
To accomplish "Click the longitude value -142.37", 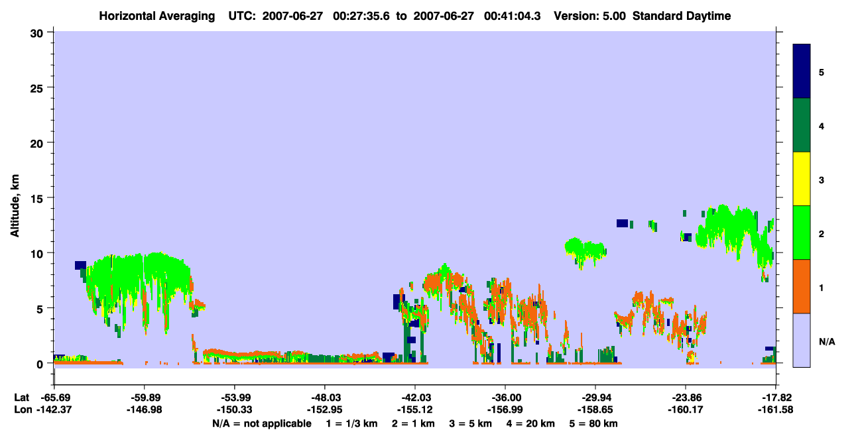I will point(54,410).
